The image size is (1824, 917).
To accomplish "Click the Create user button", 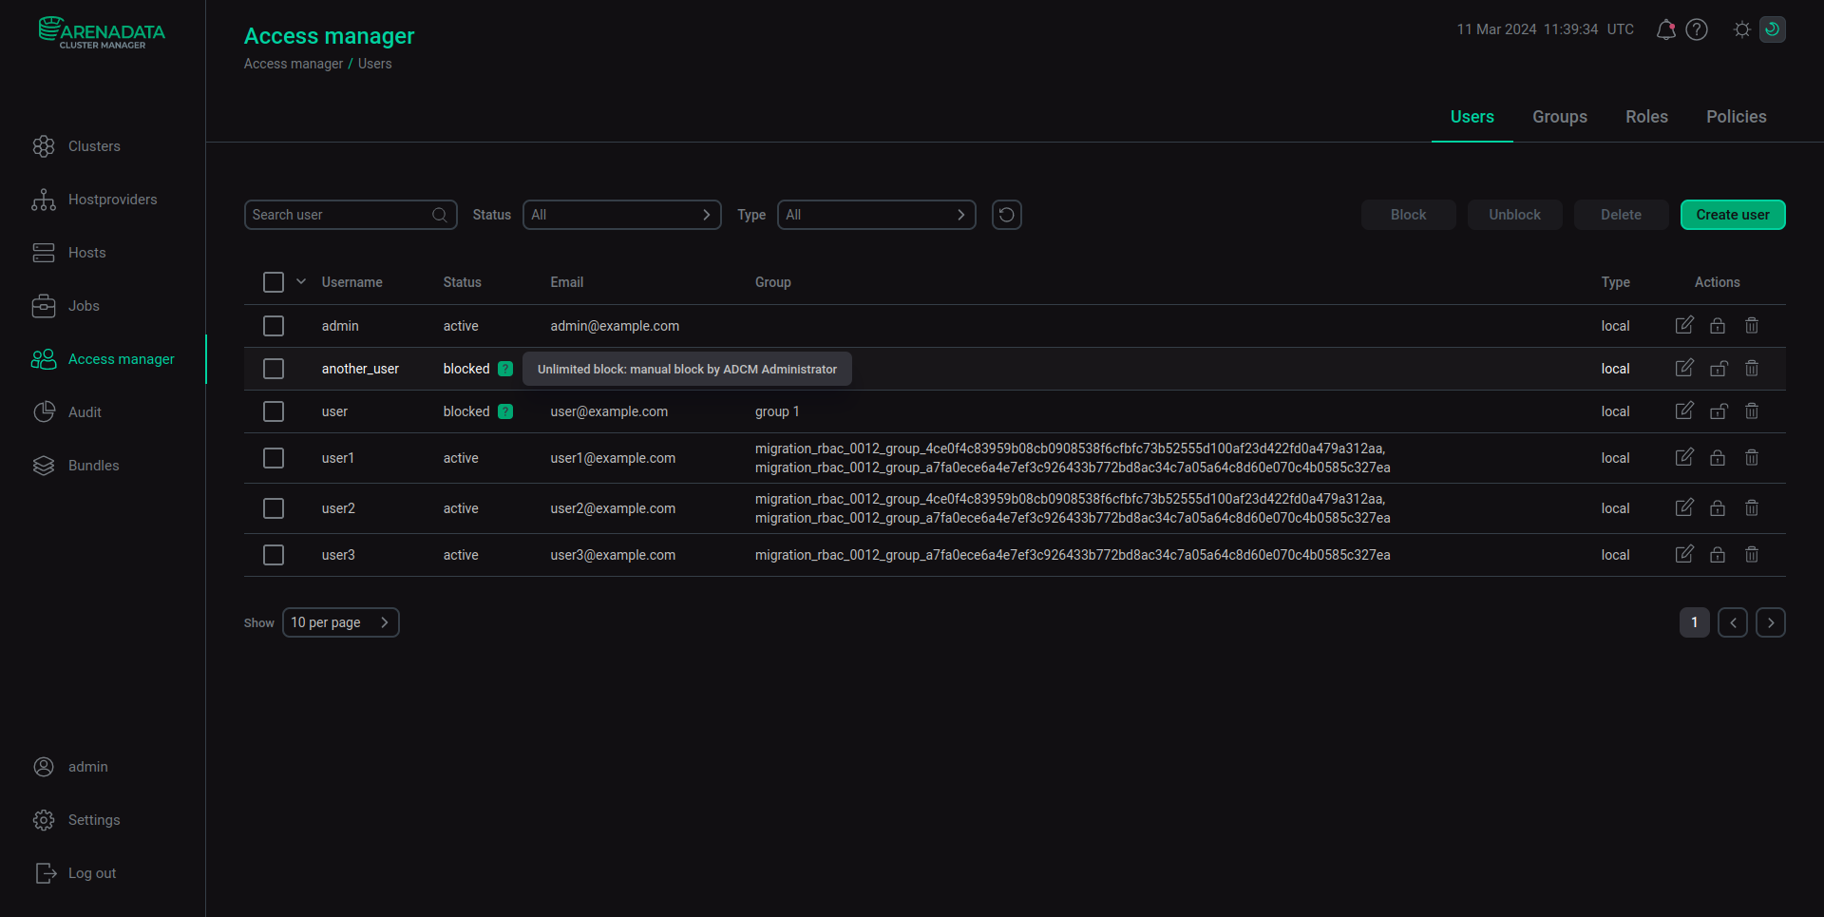I will pyautogui.click(x=1732, y=215).
